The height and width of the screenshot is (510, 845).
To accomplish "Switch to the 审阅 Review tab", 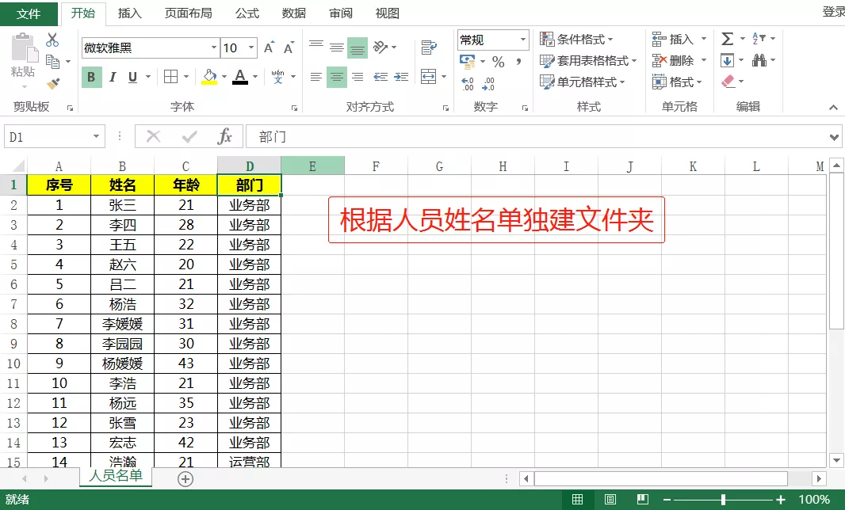I will 341,13.
